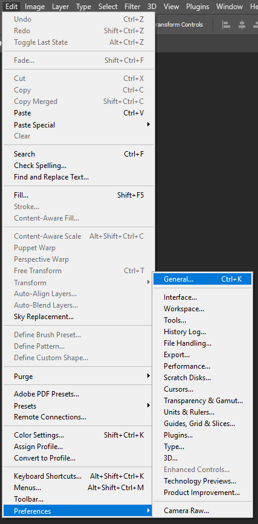Viewport: 258px width, 524px height.
Task: Open Transparency & Gamut... preferences
Action: [202, 401]
